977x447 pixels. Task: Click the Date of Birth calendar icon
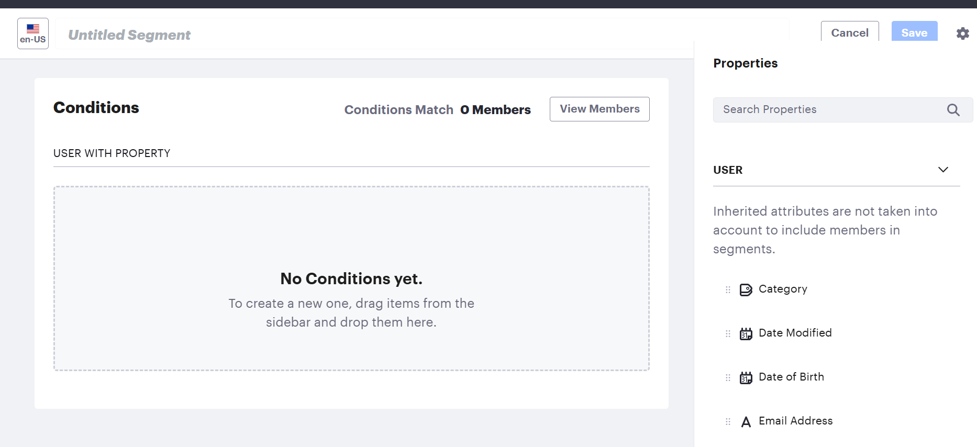pyautogui.click(x=746, y=377)
